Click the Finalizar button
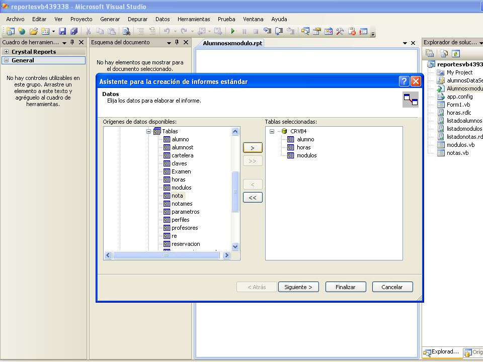The width and height of the screenshot is (483, 362). click(x=346, y=287)
